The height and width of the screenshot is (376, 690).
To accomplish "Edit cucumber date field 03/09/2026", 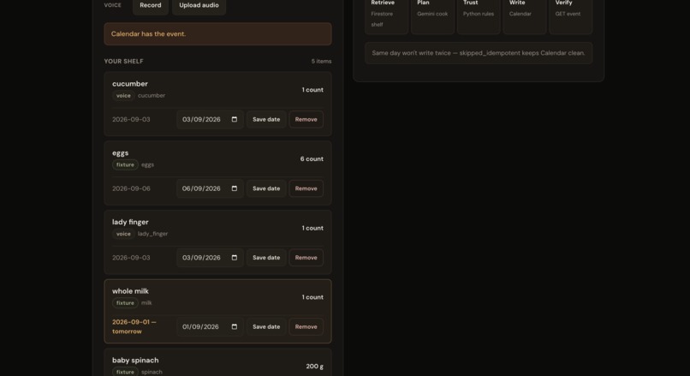I will coord(210,119).
